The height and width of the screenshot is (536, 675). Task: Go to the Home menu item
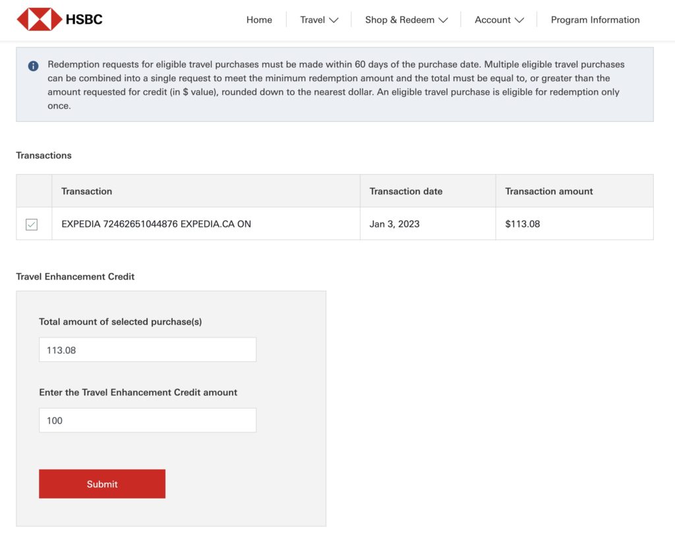259,20
